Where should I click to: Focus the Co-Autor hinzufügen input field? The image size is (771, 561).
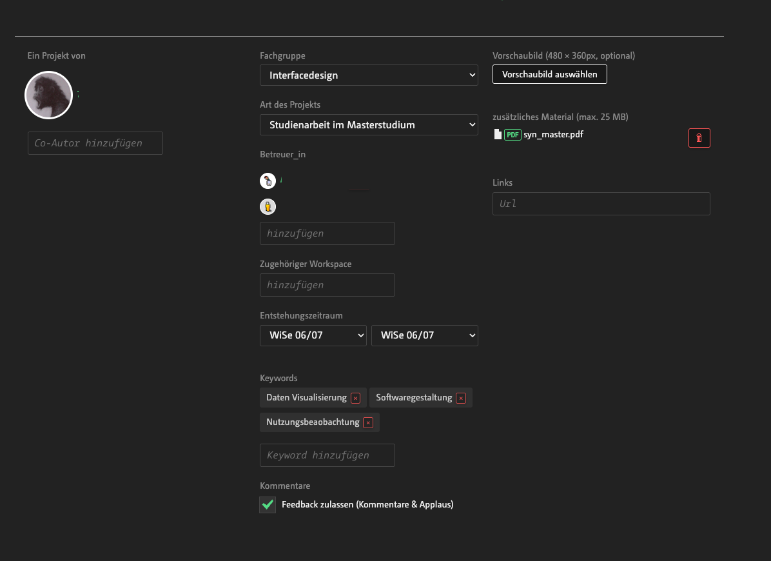(95, 143)
